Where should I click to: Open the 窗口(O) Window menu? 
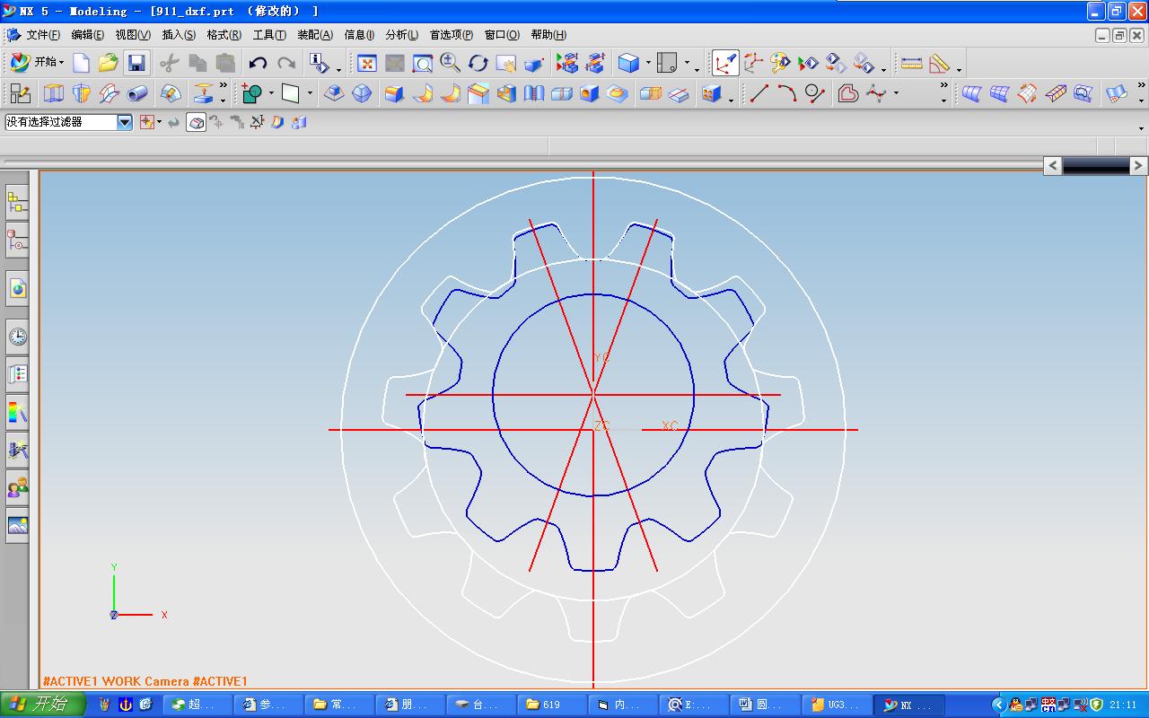pos(502,35)
